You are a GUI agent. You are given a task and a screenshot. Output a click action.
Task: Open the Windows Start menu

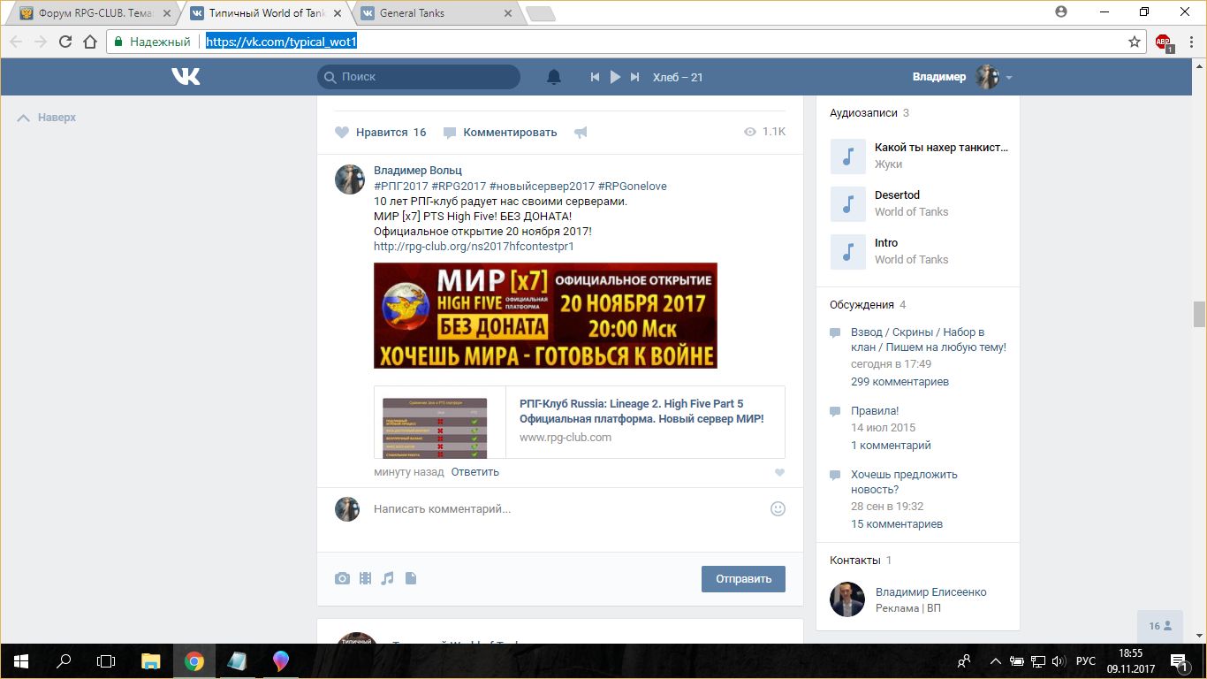pos(20,660)
